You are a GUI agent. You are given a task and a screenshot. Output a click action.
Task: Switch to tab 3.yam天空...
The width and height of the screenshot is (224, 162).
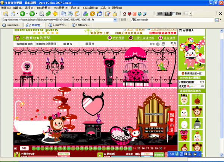click(x=58, y=25)
